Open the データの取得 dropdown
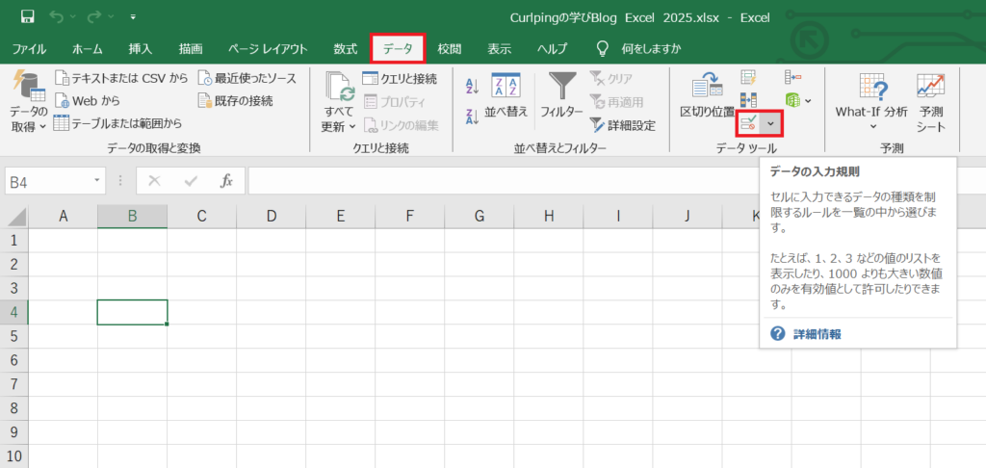This screenshot has width=986, height=468. point(28,101)
